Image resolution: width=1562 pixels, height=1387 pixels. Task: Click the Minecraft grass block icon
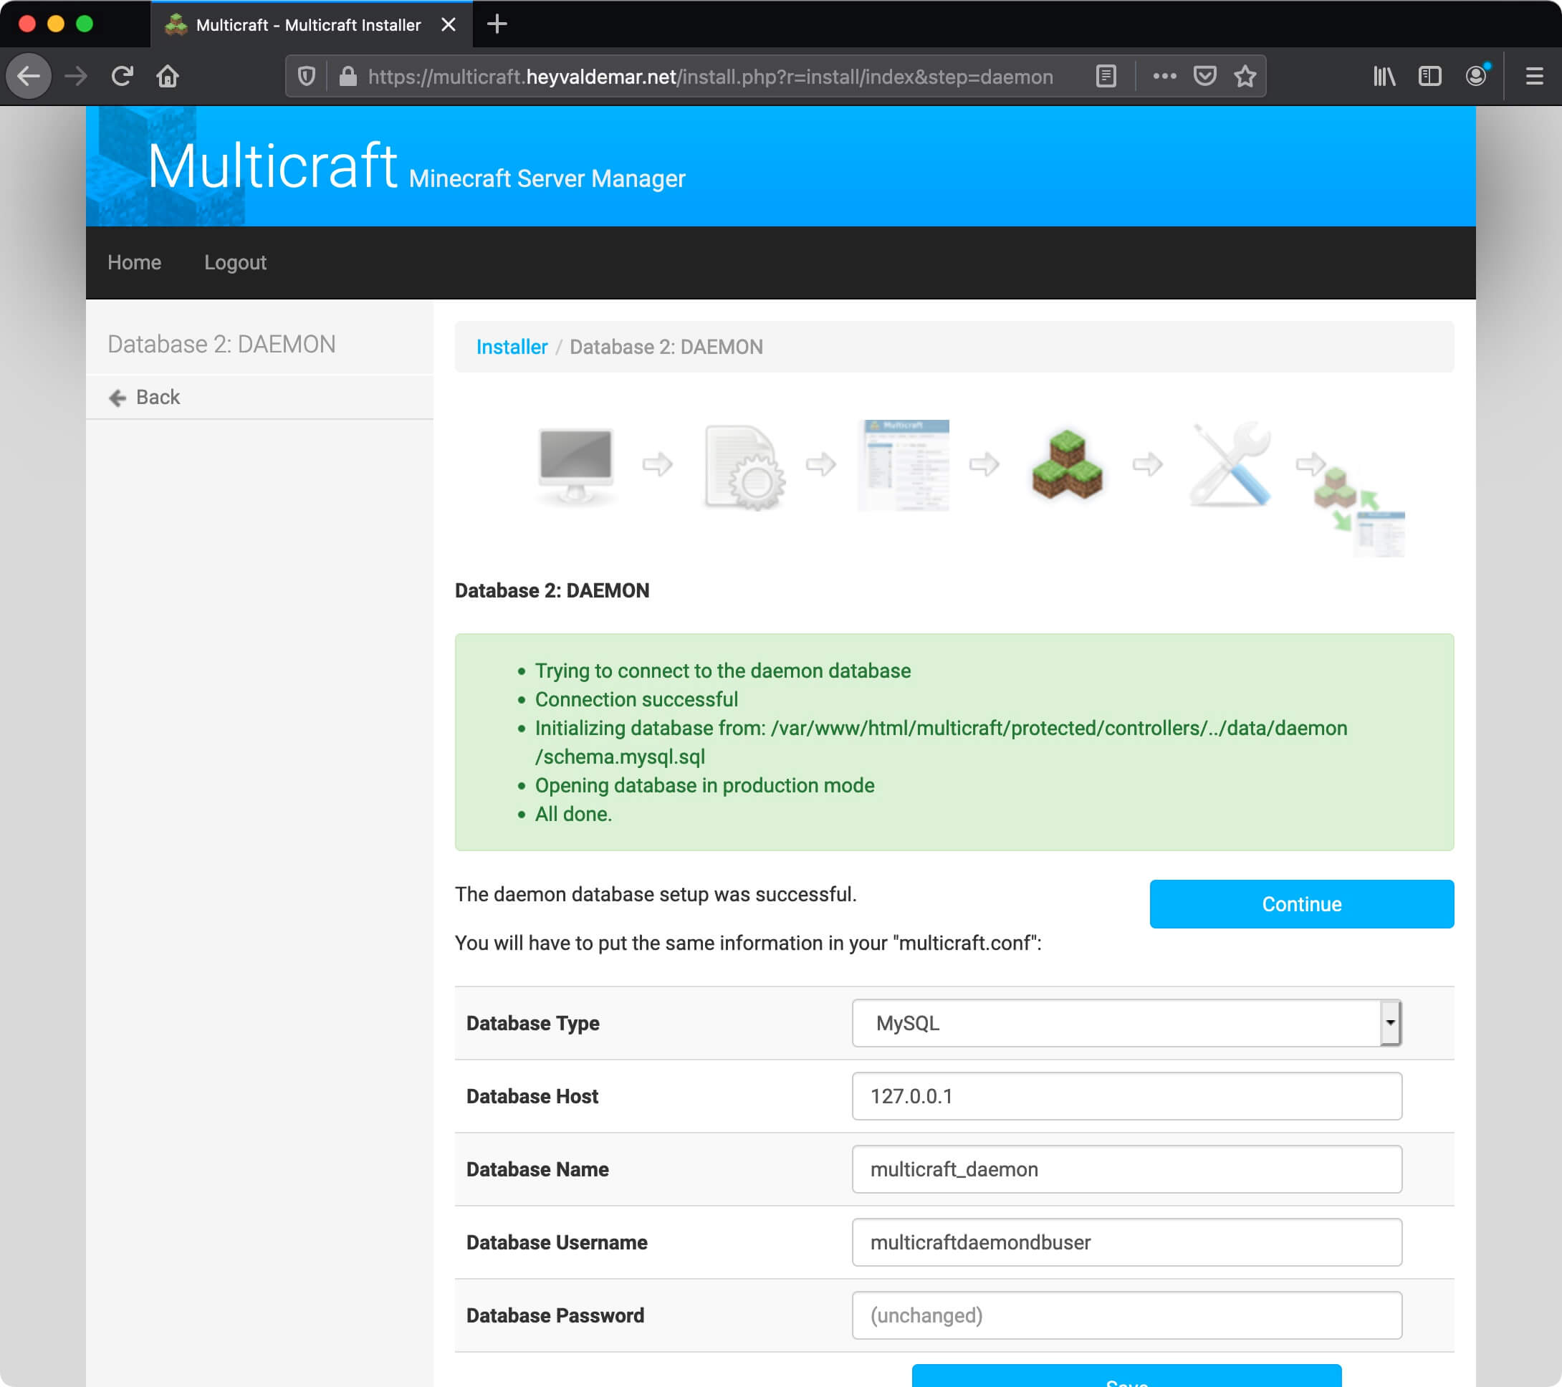coord(1068,466)
